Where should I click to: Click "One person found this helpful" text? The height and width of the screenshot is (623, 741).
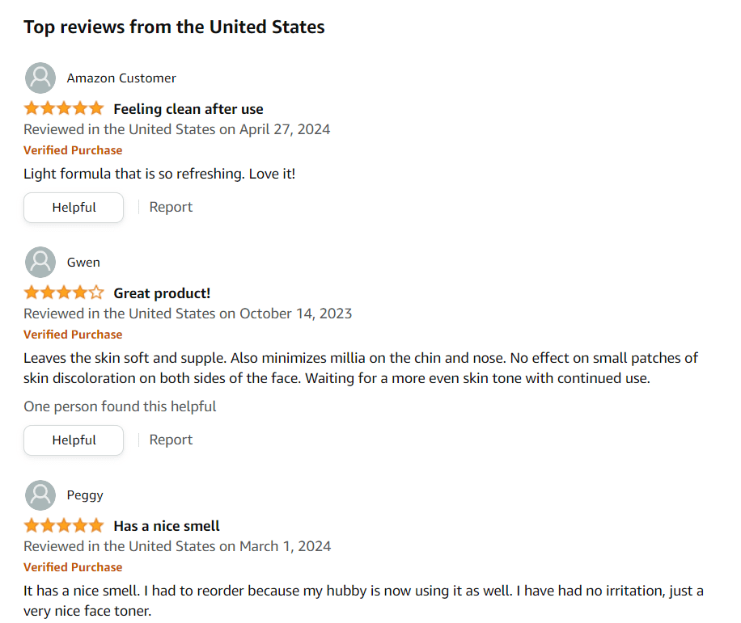coord(120,406)
